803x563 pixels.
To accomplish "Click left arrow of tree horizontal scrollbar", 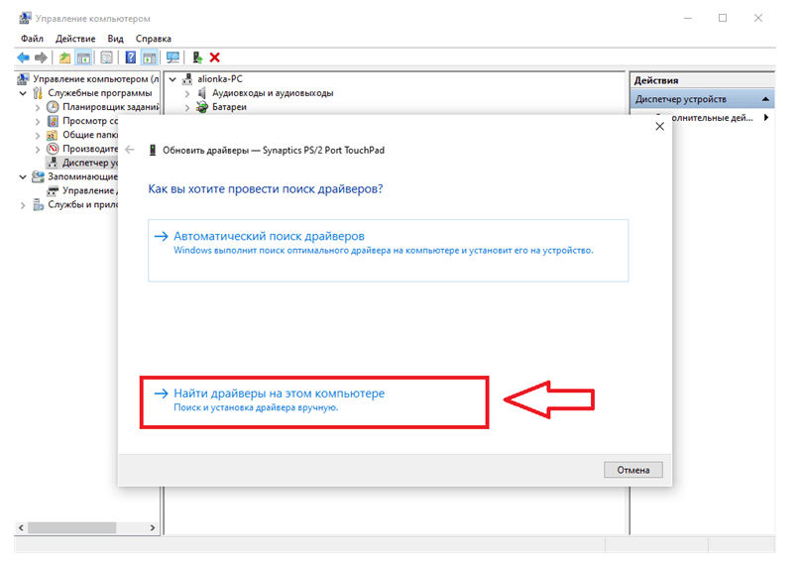I will point(21,527).
